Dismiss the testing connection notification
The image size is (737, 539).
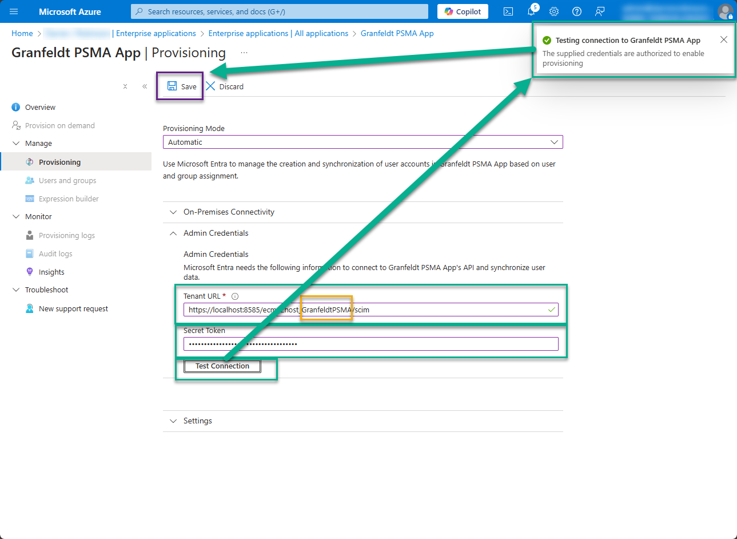coord(724,40)
